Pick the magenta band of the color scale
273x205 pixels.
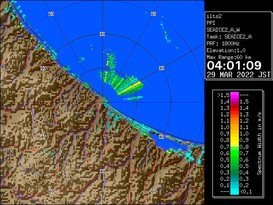(235, 95)
